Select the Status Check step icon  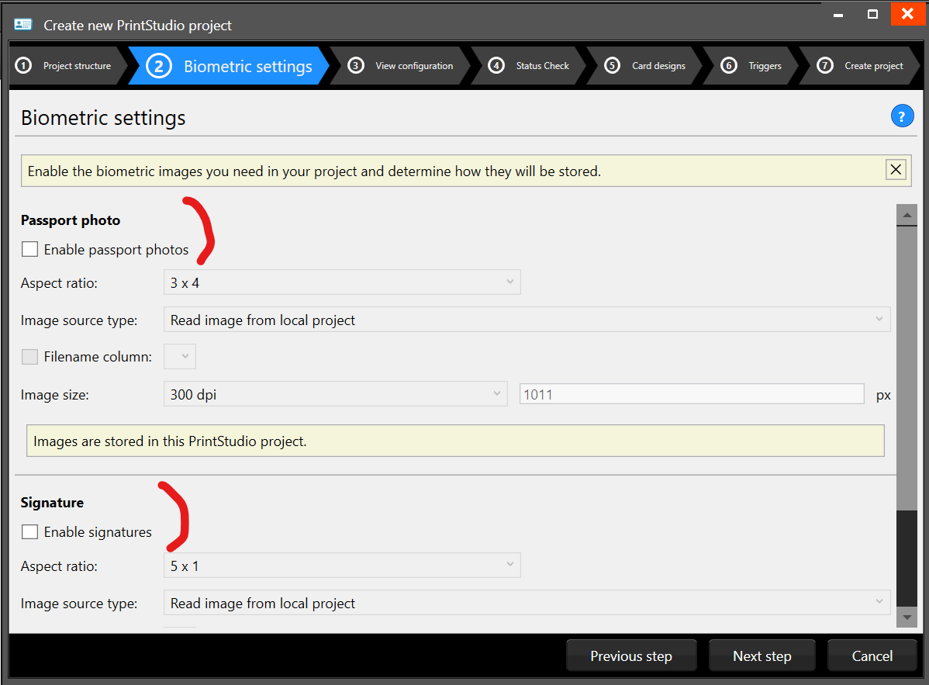click(x=496, y=66)
